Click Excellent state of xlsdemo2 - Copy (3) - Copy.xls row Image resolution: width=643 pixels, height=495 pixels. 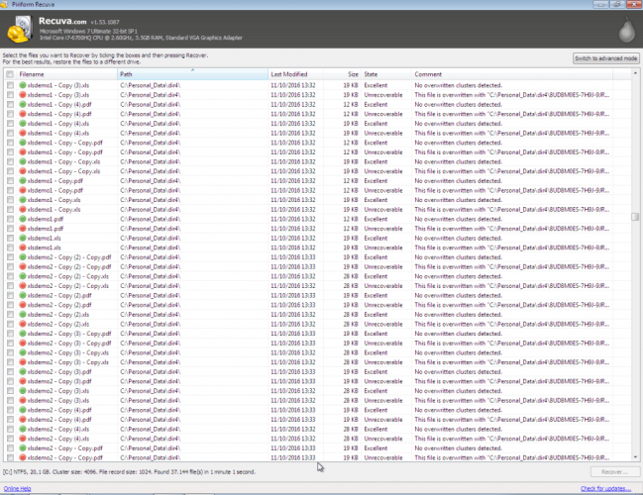pos(375,352)
